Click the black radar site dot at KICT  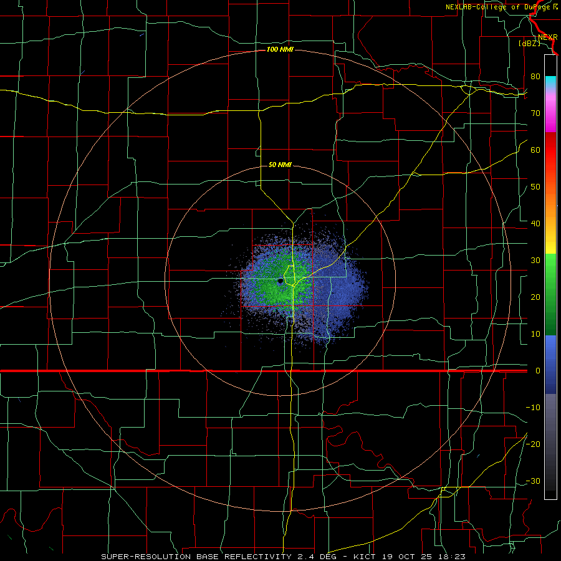click(x=280, y=281)
